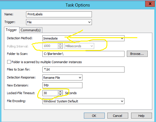Open the Milliseconds unit dropdown

coord(79,46)
